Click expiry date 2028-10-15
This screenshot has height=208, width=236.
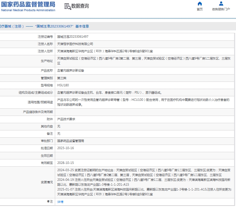pos(65,163)
